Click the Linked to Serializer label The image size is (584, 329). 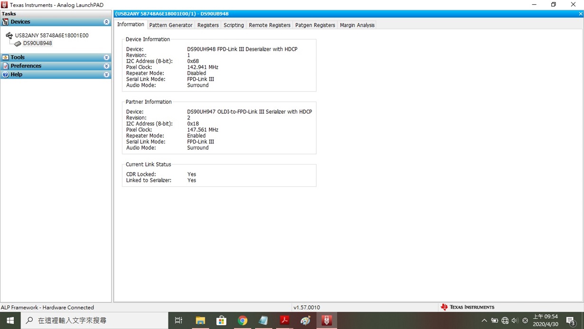(x=149, y=181)
